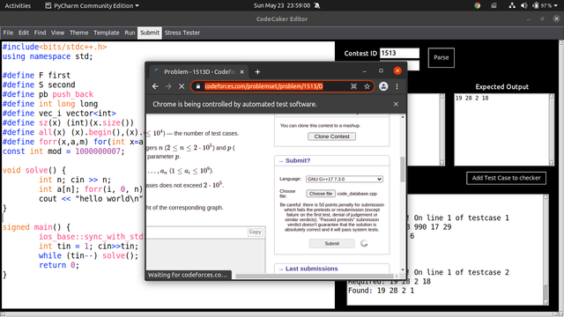
Task: Open the View menu
Action: [57, 33]
